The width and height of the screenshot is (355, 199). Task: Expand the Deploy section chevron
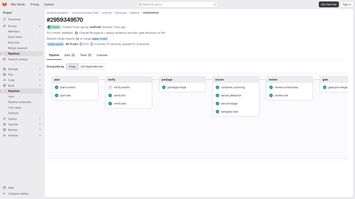[x=40, y=119]
